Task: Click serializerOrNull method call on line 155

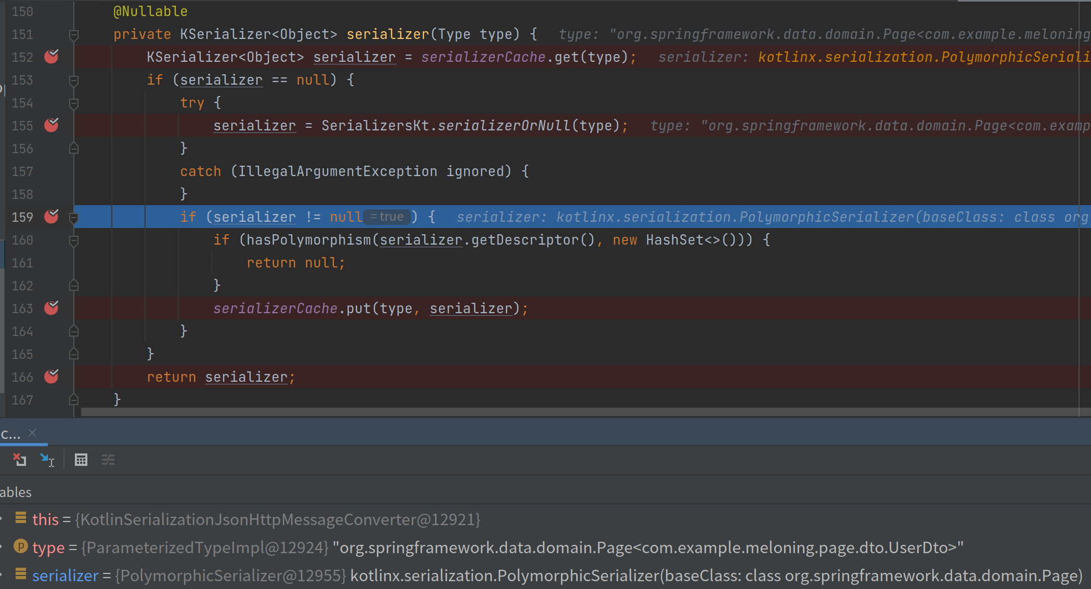Action: [x=504, y=126]
